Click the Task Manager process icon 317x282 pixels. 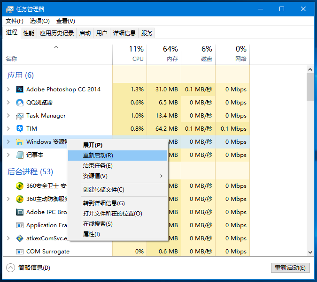pos(20,116)
